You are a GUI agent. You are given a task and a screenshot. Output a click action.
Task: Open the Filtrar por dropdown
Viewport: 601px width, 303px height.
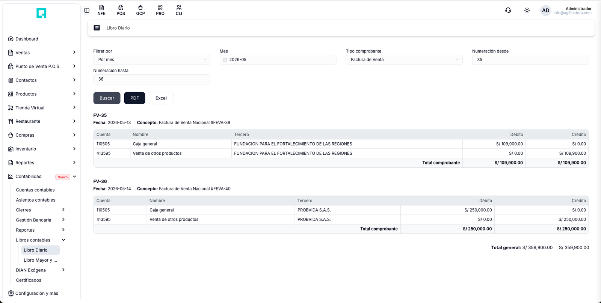coord(152,60)
